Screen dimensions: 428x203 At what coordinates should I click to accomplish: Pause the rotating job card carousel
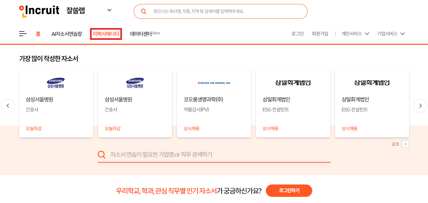(405, 144)
